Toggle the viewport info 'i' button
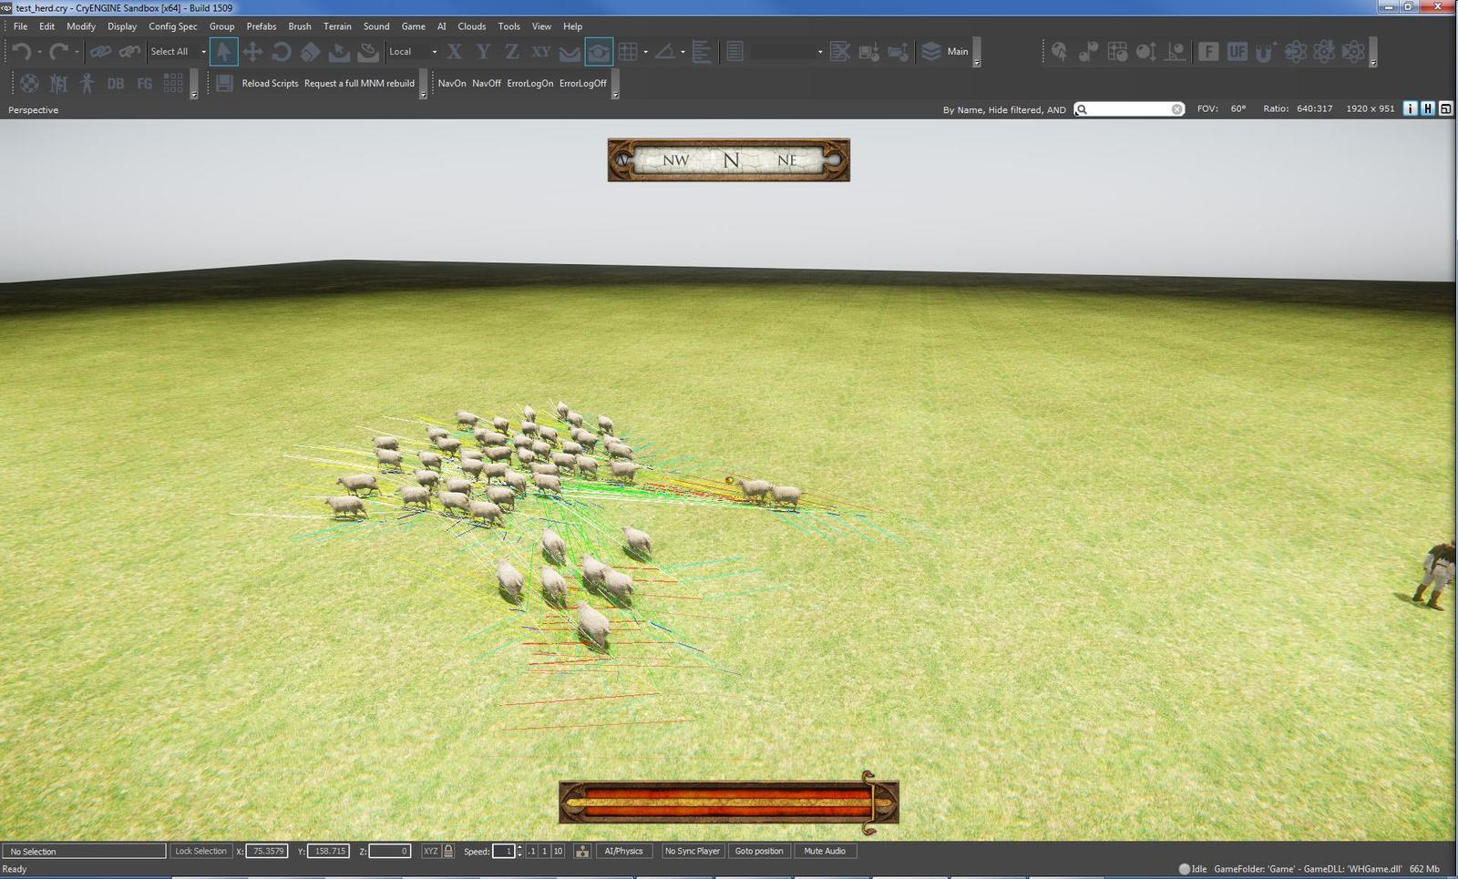Image resolution: width=1458 pixels, height=879 pixels. (x=1410, y=108)
